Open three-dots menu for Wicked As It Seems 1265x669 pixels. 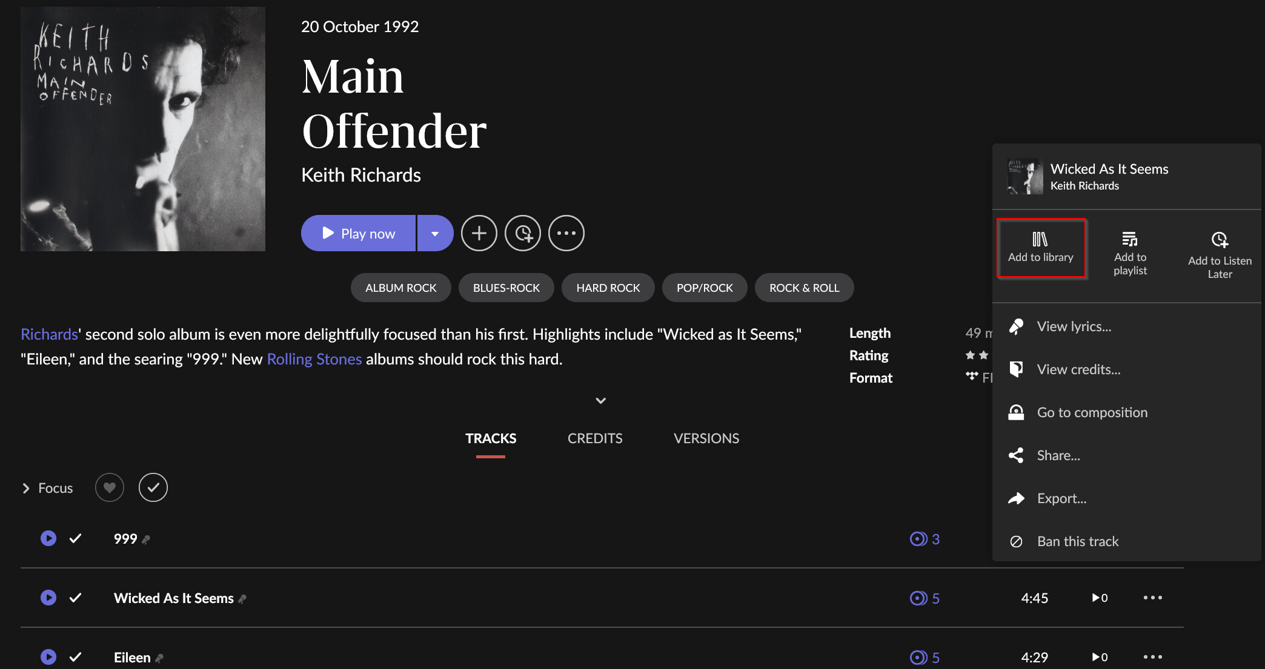coord(1153,598)
